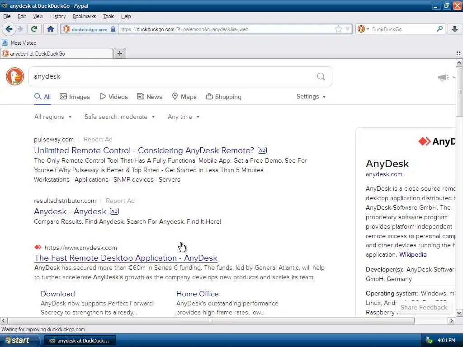Click the AnyDesk logo in the info panel
463x347 pixels.
(437, 141)
